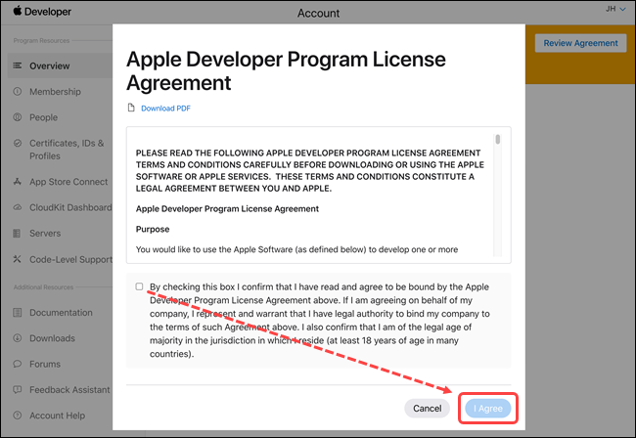Image resolution: width=636 pixels, height=438 pixels.
Task: Open the Documentation sidebar item
Action: point(61,312)
